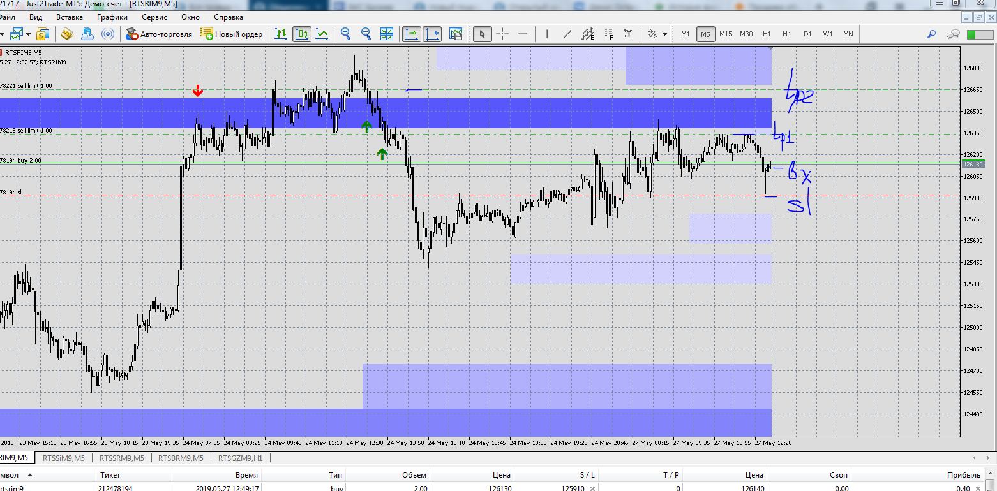Select the trendline drawing tool
Image resolution: width=997 pixels, height=491 pixels.
pos(567,34)
